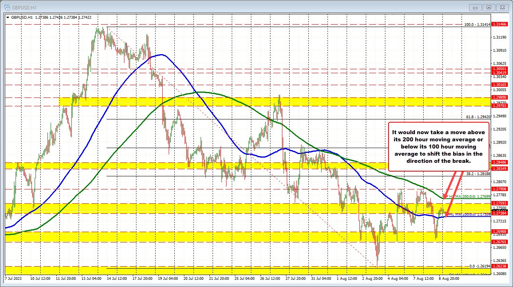The width and height of the screenshot is (513, 287).
Task: Click the restore window button
Action: point(488,7)
